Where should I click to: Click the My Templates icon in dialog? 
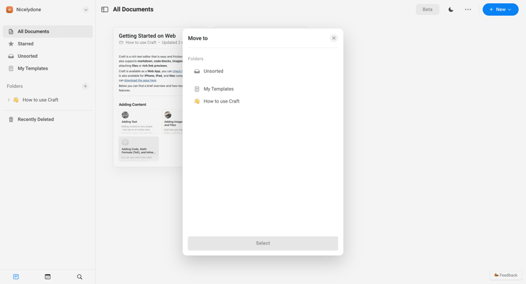point(197,89)
